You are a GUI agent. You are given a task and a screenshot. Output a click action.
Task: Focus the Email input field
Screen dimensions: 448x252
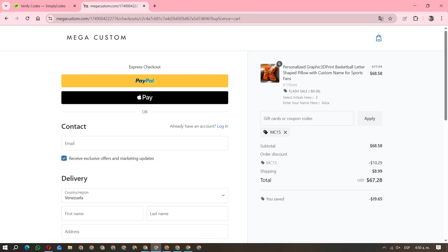pyautogui.click(x=145, y=143)
